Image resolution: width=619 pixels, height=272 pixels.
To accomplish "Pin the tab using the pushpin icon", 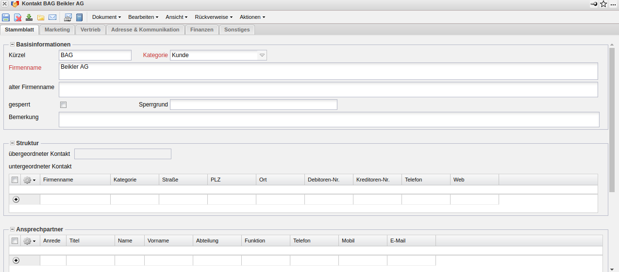I will 594,4.
